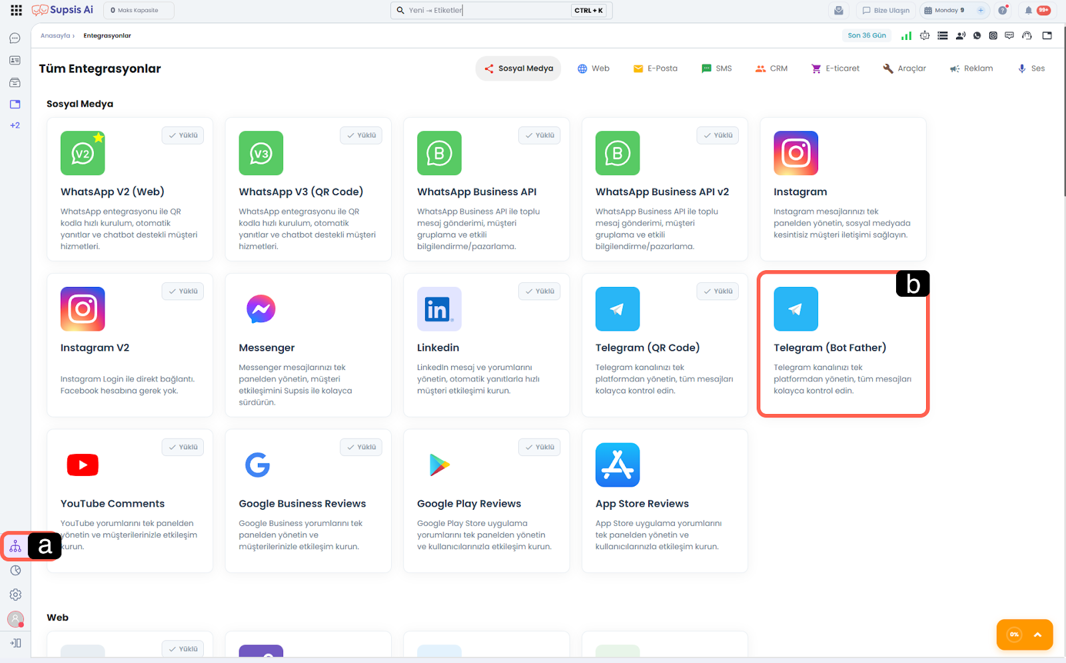The width and height of the screenshot is (1066, 663).
Task: Click the robot chatbot icon in the toolbar
Action: 925,36
